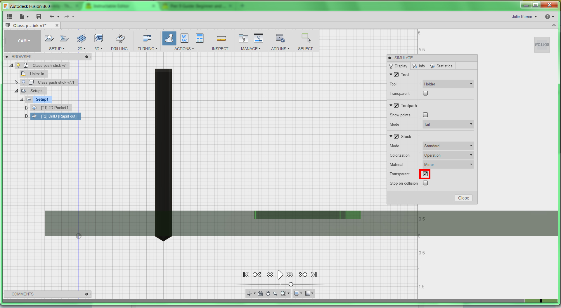Screen dimensions: 561x308
Task: Enable Transparent under the Tool section
Action: pos(425,93)
